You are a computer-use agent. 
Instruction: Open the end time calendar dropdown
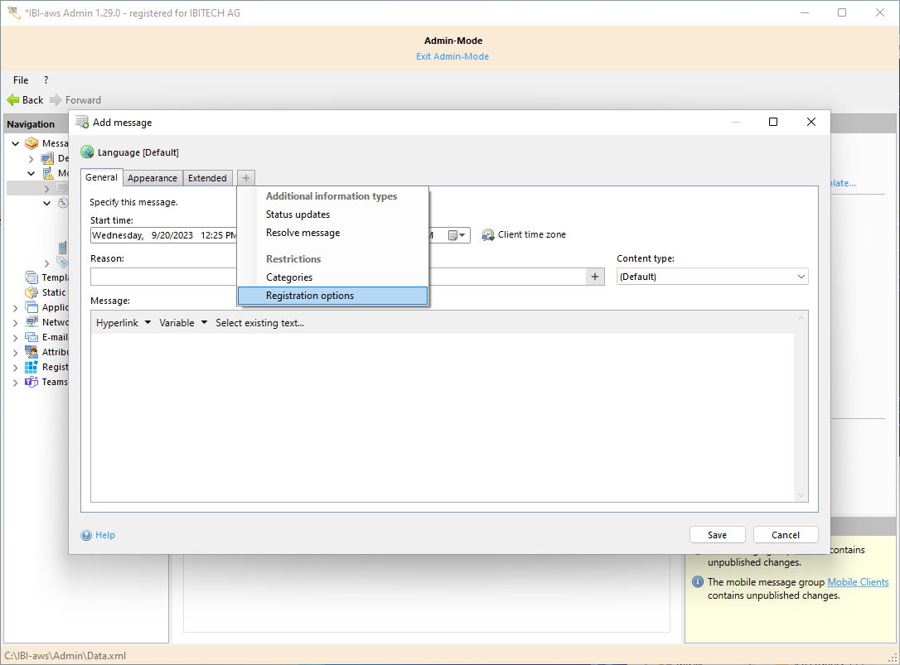(458, 235)
